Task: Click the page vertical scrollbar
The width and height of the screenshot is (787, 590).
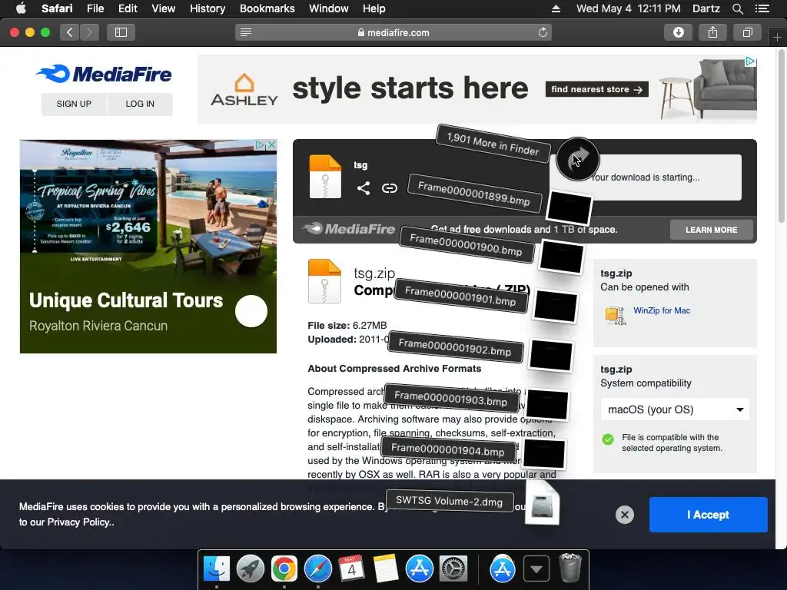Action: (x=781, y=137)
